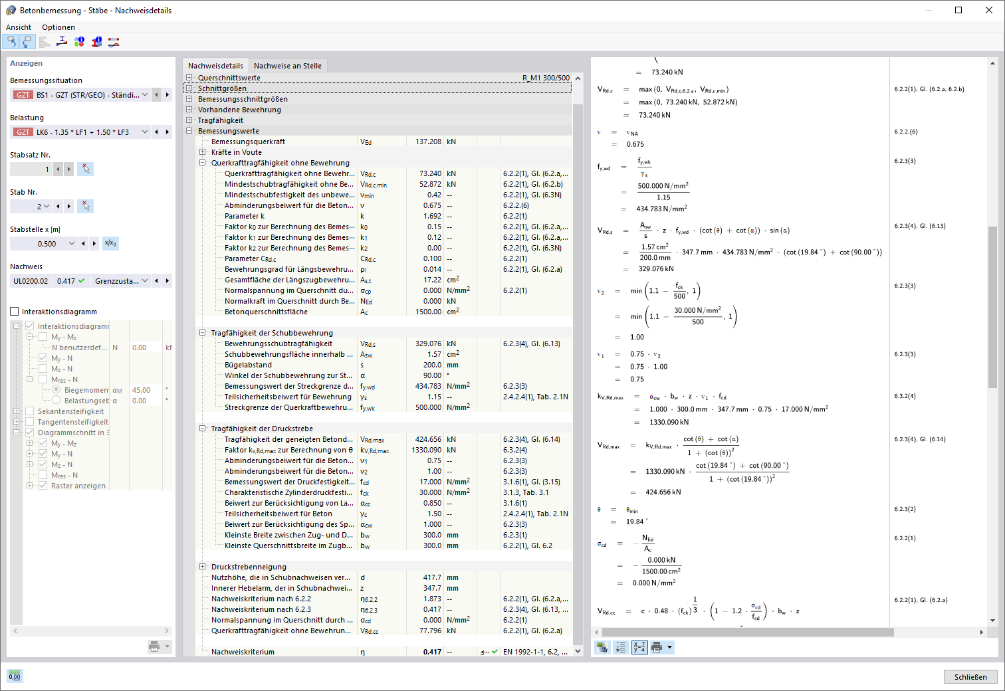
Task: Click the beam with I-section toolbar icon
Action: pos(62,42)
